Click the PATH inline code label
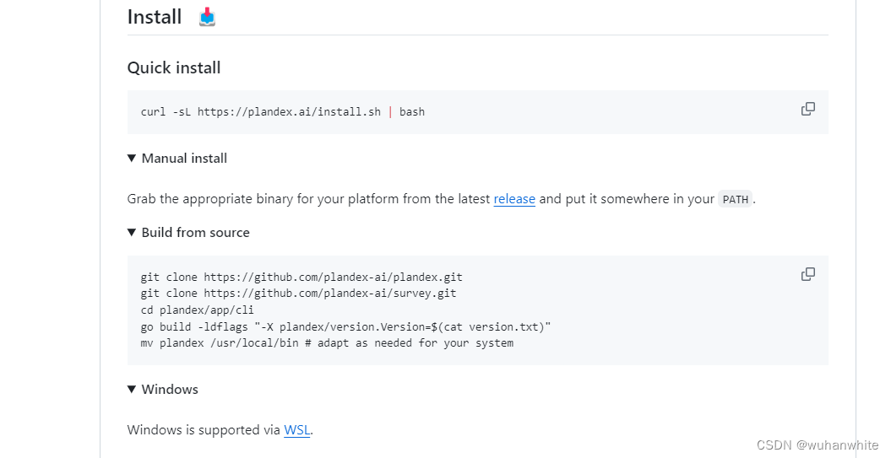The image size is (891, 458). click(x=736, y=199)
